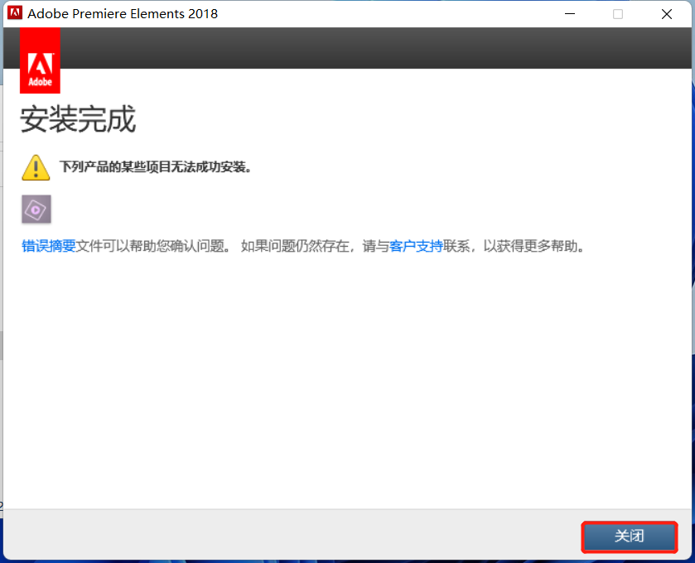Click the text 文件可以帮助您确认问题
Image resolution: width=695 pixels, height=563 pixels.
pyautogui.click(x=153, y=246)
